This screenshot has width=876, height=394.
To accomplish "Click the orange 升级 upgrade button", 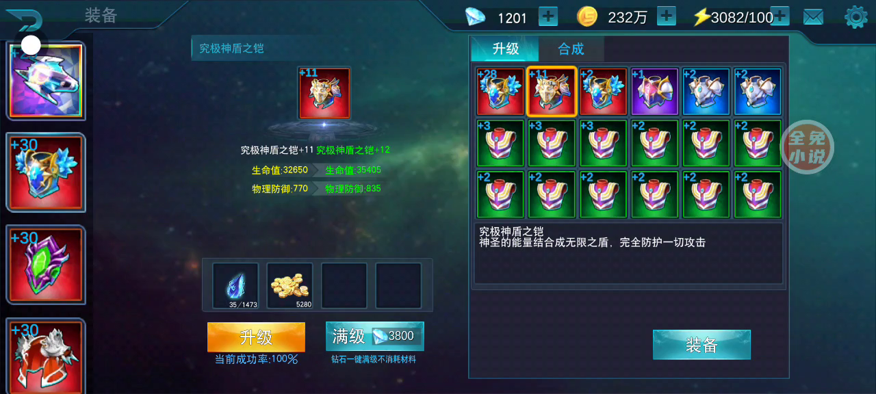I will pos(256,337).
